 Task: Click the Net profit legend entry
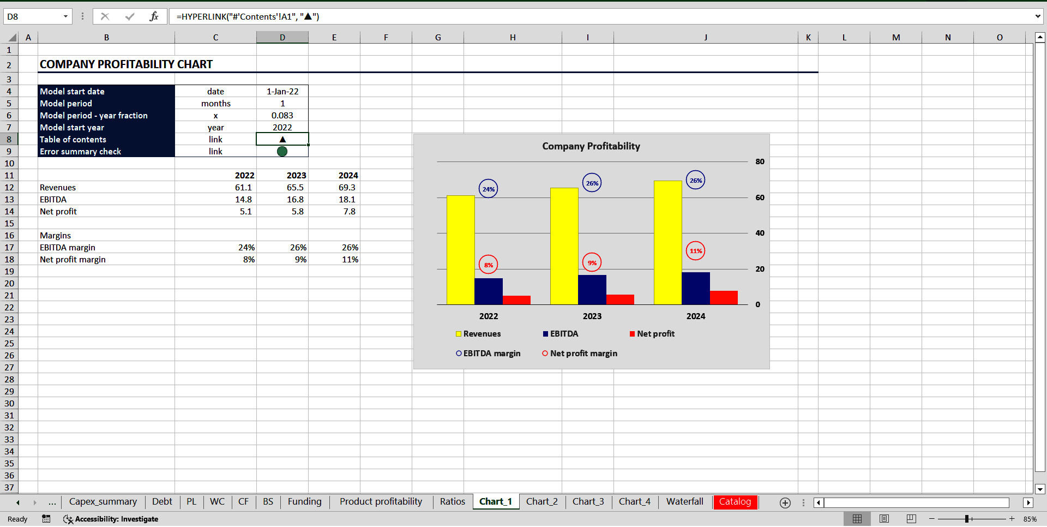point(652,334)
